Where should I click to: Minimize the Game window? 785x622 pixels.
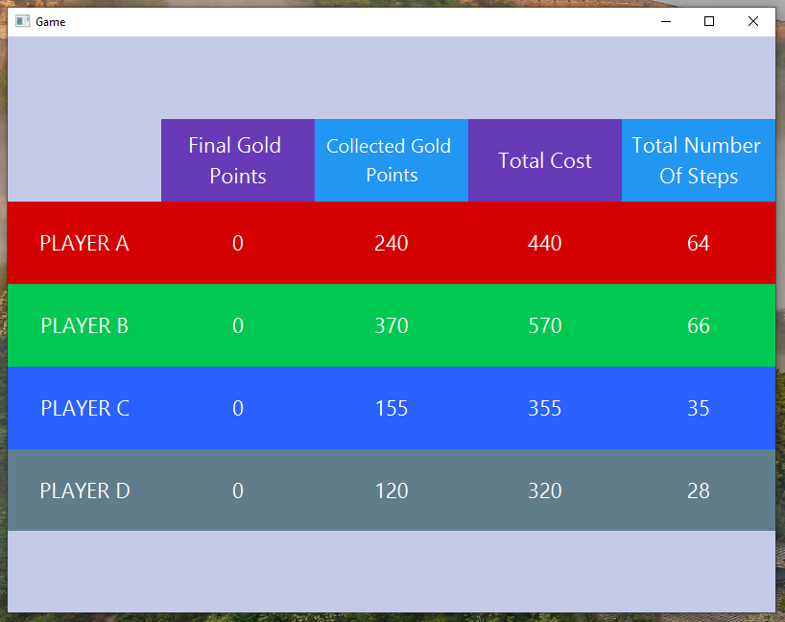tap(665, 21)
